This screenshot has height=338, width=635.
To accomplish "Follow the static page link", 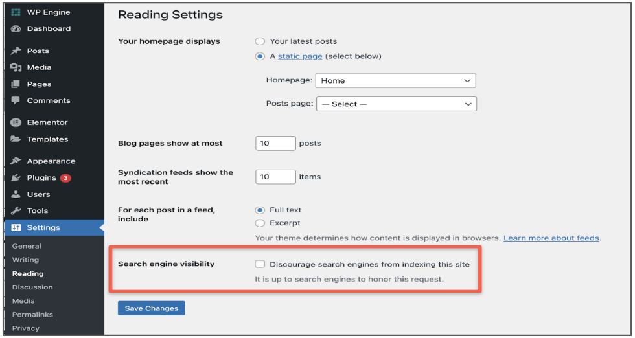I will click(x=300, y=56).
